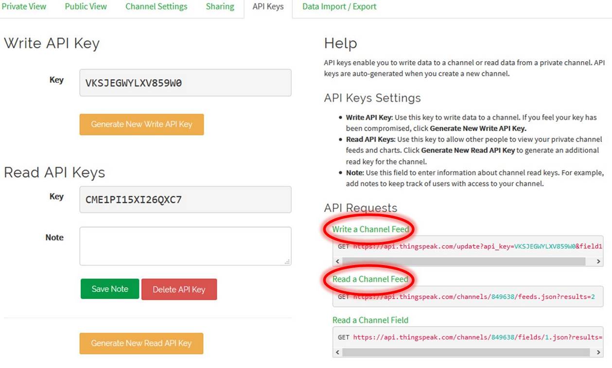Screen dimensions: 612x368
Task: Click the Write API Key text field
Action: pyautogui.click(x=185, y=83)
